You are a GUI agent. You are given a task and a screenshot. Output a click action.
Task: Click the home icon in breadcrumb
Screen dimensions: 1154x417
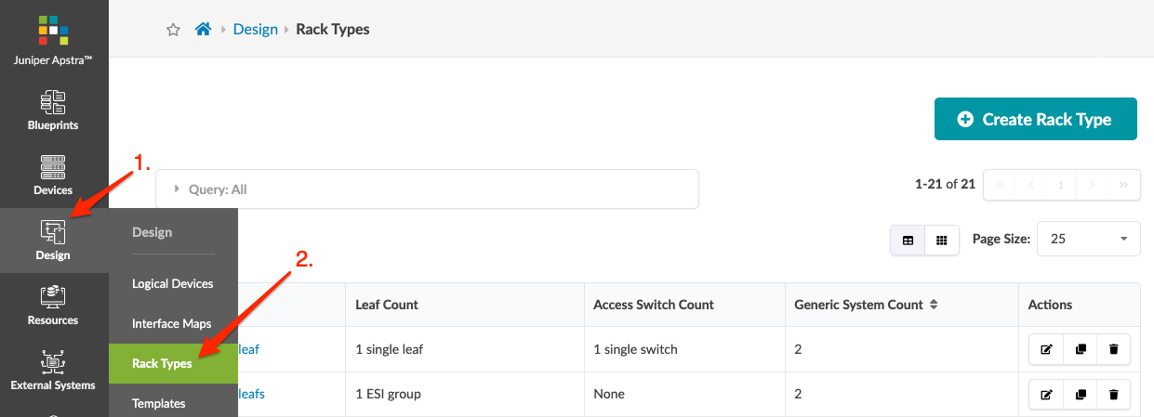point(203,30)
